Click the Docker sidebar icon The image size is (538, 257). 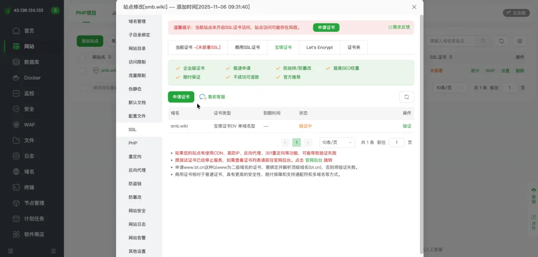pyautogui.click(x=16, y=78)
